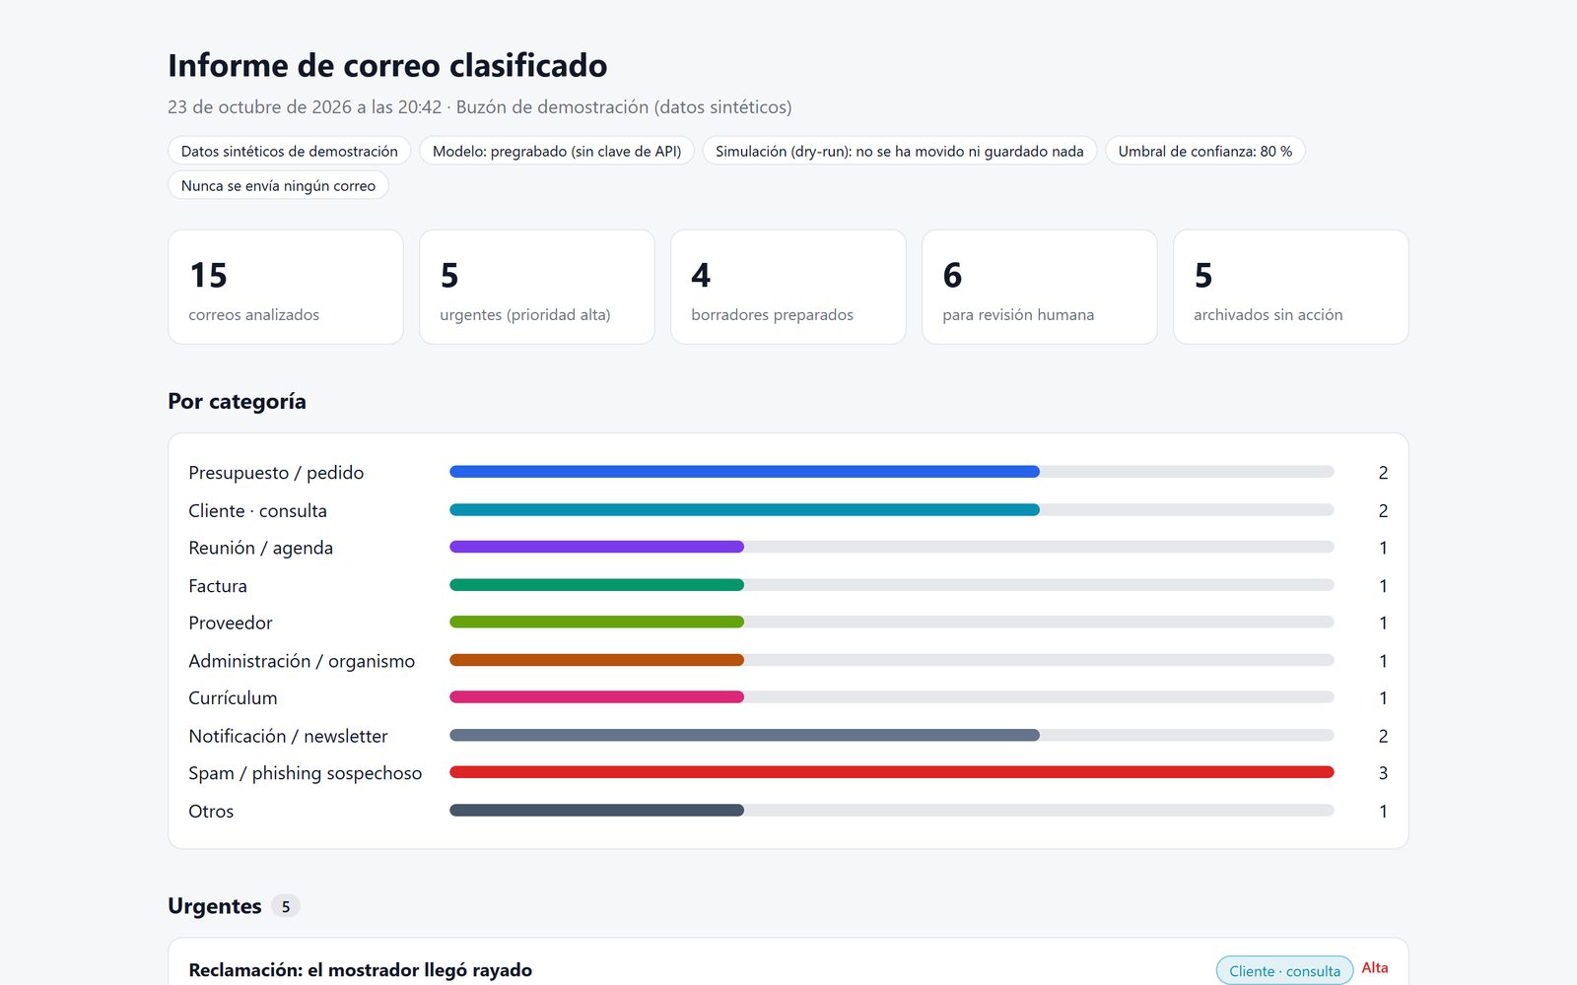Open the '4 borradores preparados' card

(x=788, y=287)
